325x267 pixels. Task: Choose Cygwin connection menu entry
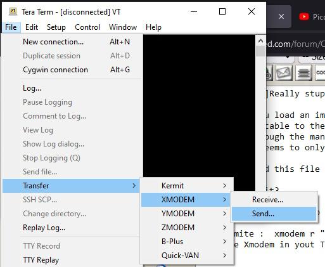[x=72, y=70]
